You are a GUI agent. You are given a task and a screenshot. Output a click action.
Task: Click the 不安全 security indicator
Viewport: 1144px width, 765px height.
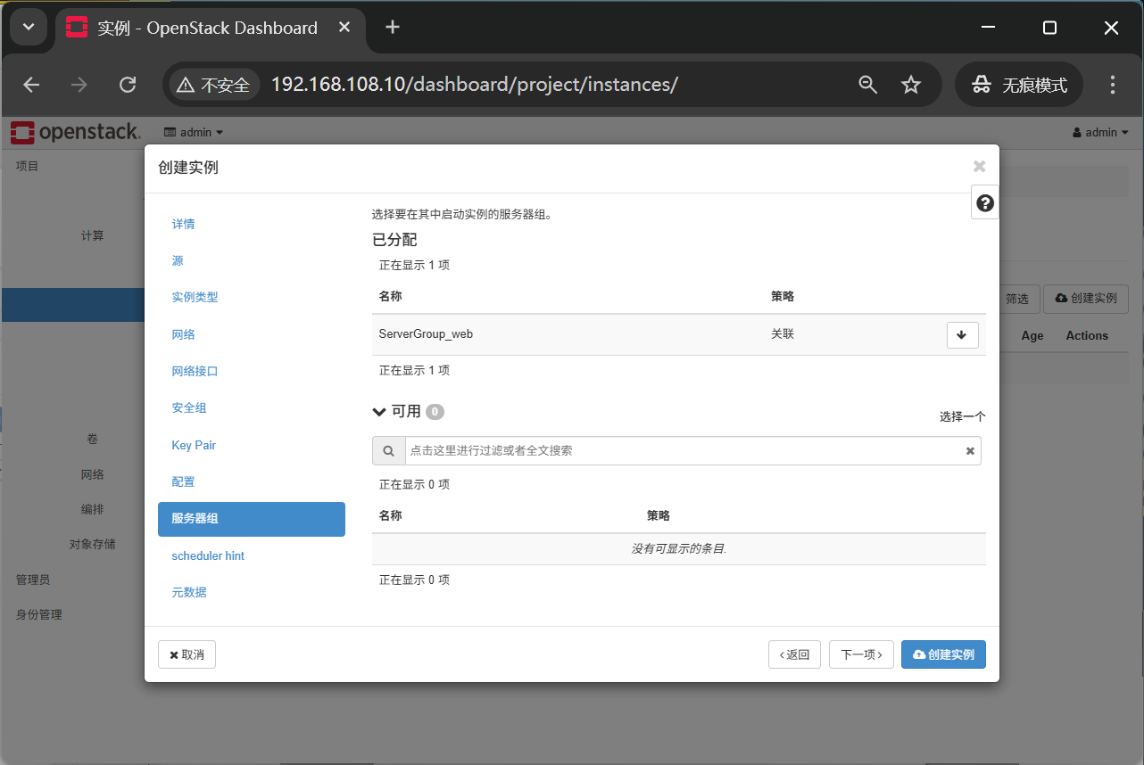(212, 85)
